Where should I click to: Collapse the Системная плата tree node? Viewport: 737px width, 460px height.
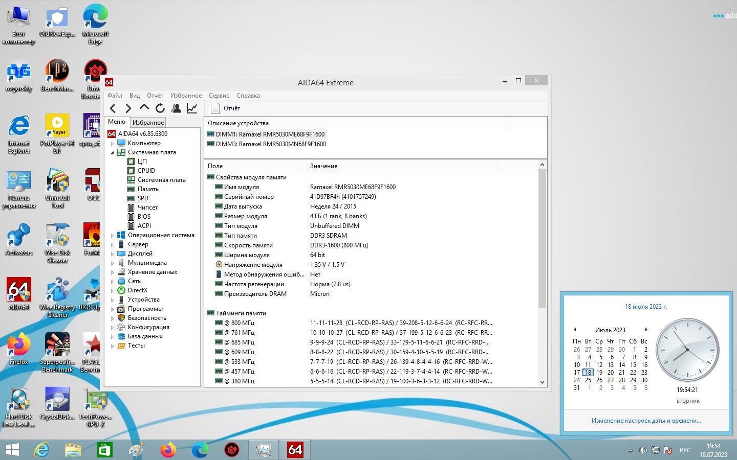click(112, 152)
